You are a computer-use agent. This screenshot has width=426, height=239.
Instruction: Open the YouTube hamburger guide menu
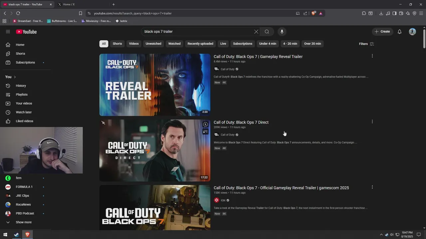pyautogui.click(x=8, y=32)
